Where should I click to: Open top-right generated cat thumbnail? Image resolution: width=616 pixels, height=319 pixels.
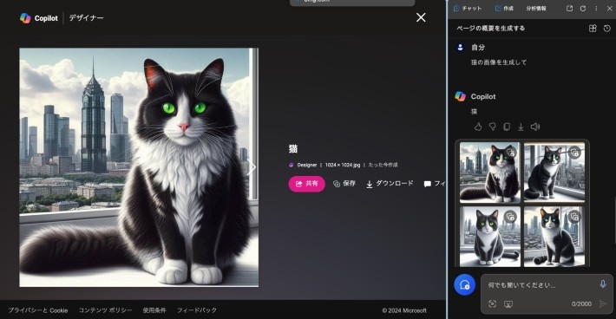[554, 173]
